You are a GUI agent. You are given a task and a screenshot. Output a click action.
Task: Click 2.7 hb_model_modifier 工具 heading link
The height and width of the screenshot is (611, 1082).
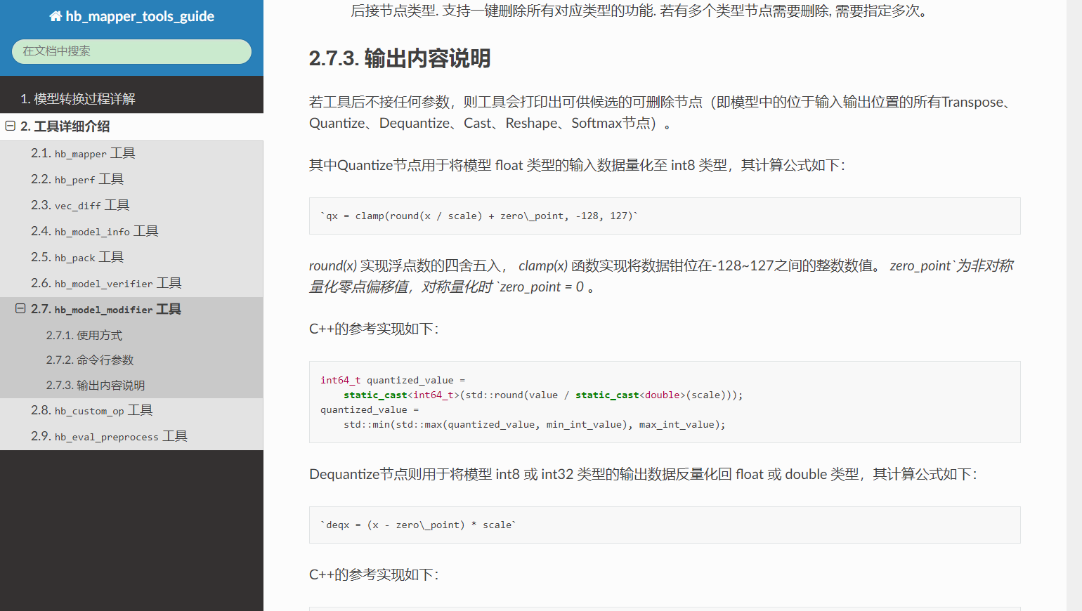pyautogui.click(x=106, y=309)
